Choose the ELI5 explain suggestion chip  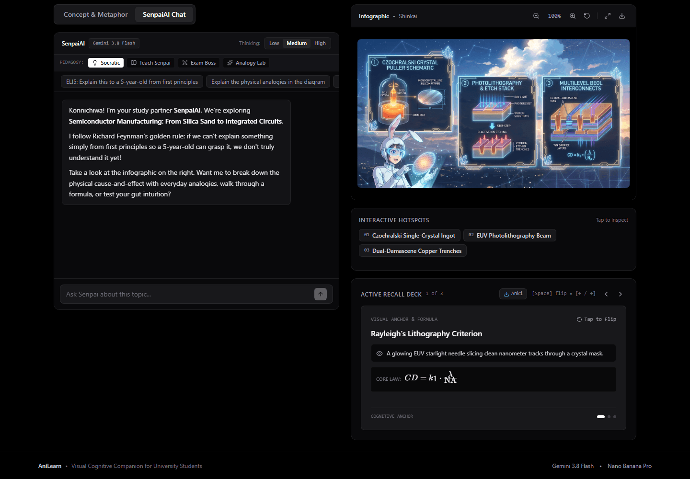coord(132,82)
